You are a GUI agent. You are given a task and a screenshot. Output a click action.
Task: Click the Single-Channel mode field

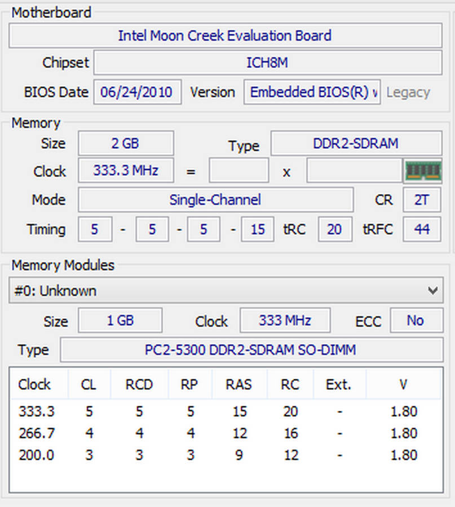215,200
